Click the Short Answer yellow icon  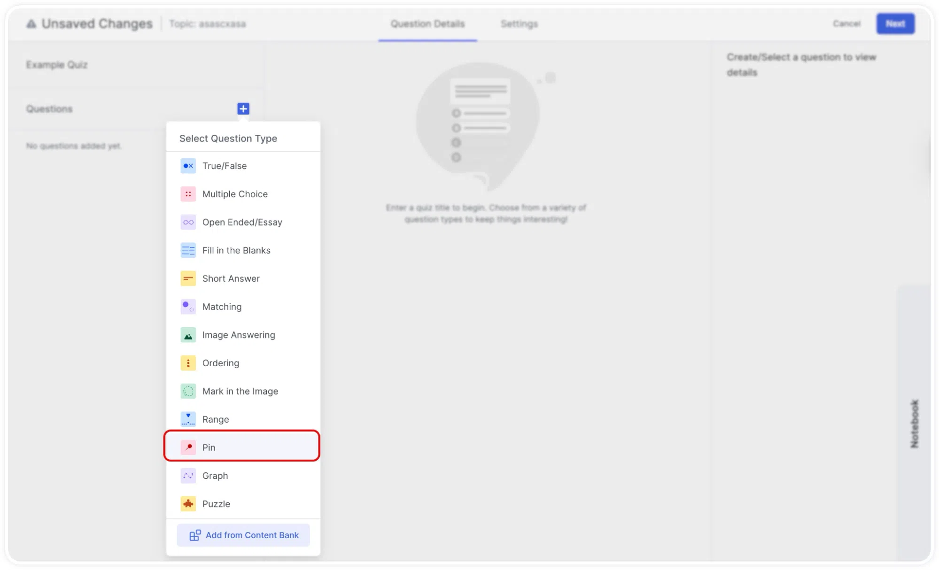point(188,278)
